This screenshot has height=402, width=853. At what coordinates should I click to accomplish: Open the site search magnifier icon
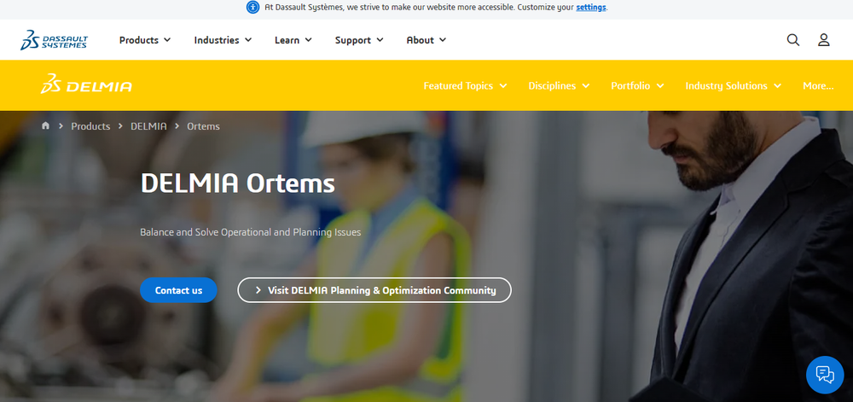click(x=793, y=40)
